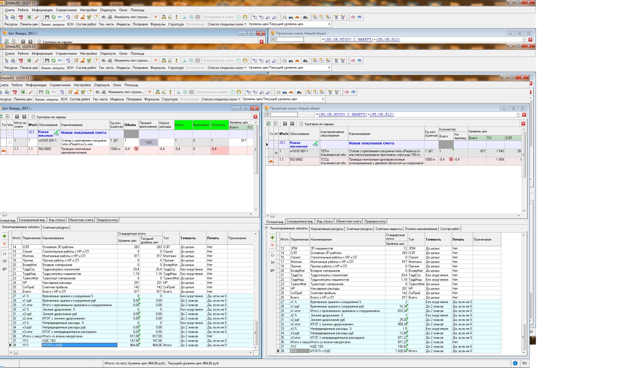Click the hammer labor resource icon in the front toolbar
Image resolution: width=623 pixels, height=368 pixels.
click(x=278, y=92)
